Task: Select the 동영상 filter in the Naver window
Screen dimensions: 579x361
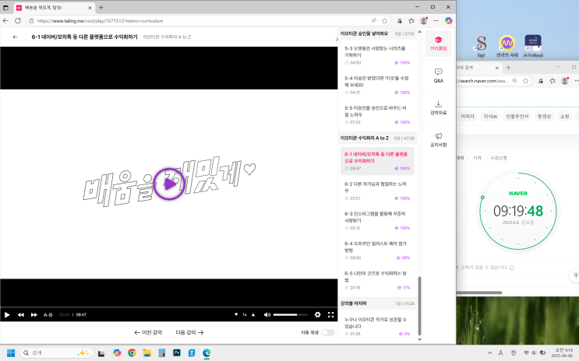Action: (544, 117)
